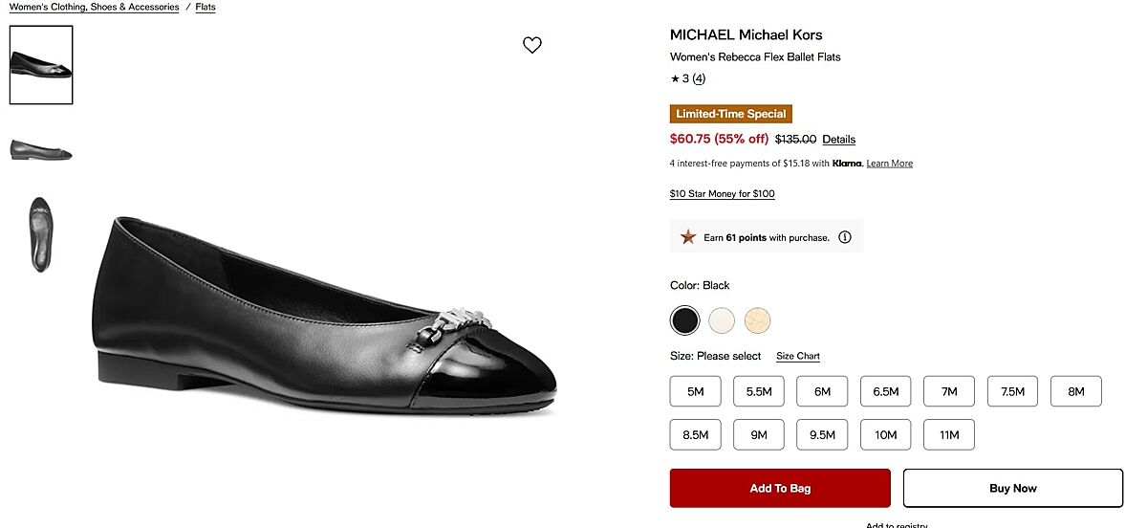Select size 11M
Screen dimensions: 1147x528
949,435
